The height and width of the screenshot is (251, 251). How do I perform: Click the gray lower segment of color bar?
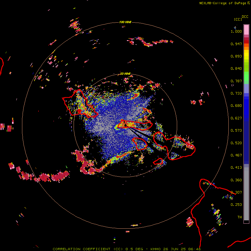246,194
